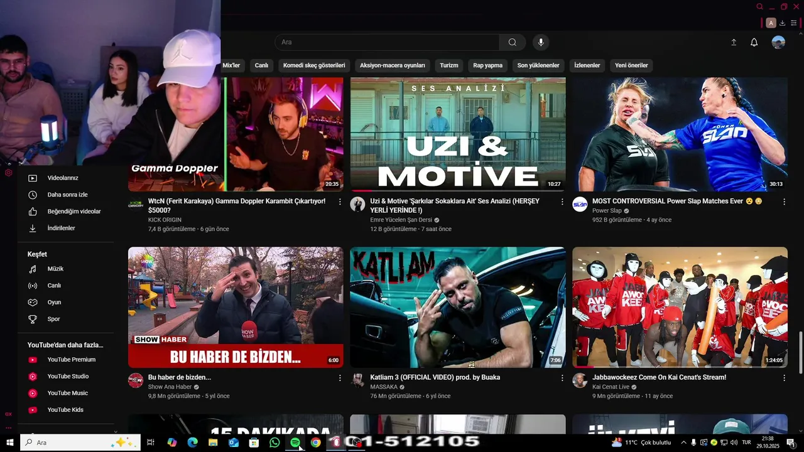
Task: Open options menu for Uzi & Motive video
Action: click(562, 202)
